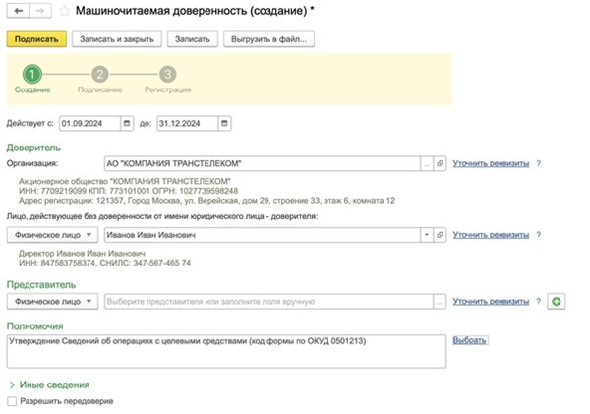Image resolution: width=590 pixels, height=414 pixels.
Task: Open dropdown list for Иванов Иван Иванович field
Action: pos(426,235)
